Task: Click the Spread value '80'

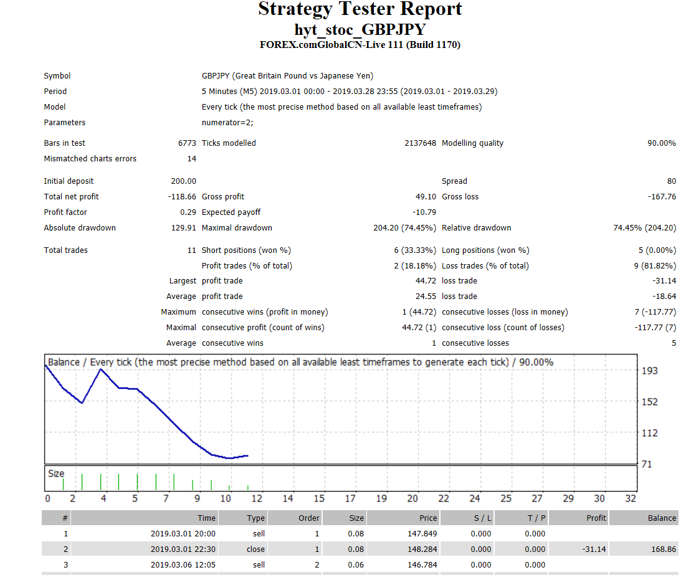Action: [672, 181]
